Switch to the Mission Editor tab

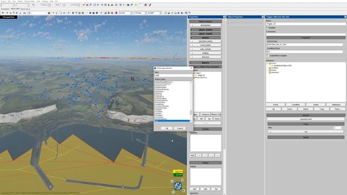point(15,9)
